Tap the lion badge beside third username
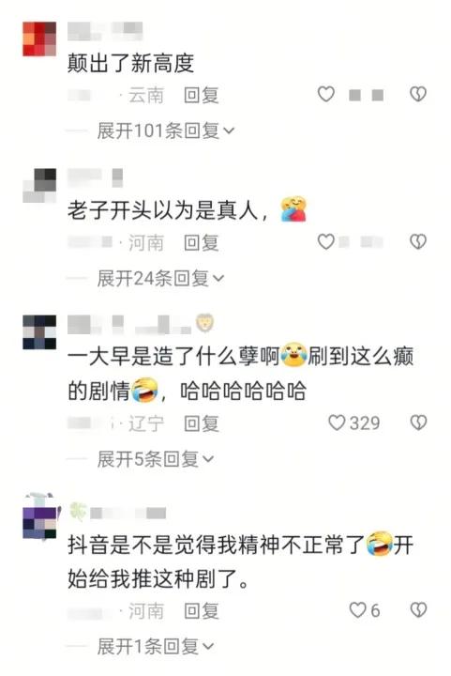The image size is (451, 676). point(204,323)
